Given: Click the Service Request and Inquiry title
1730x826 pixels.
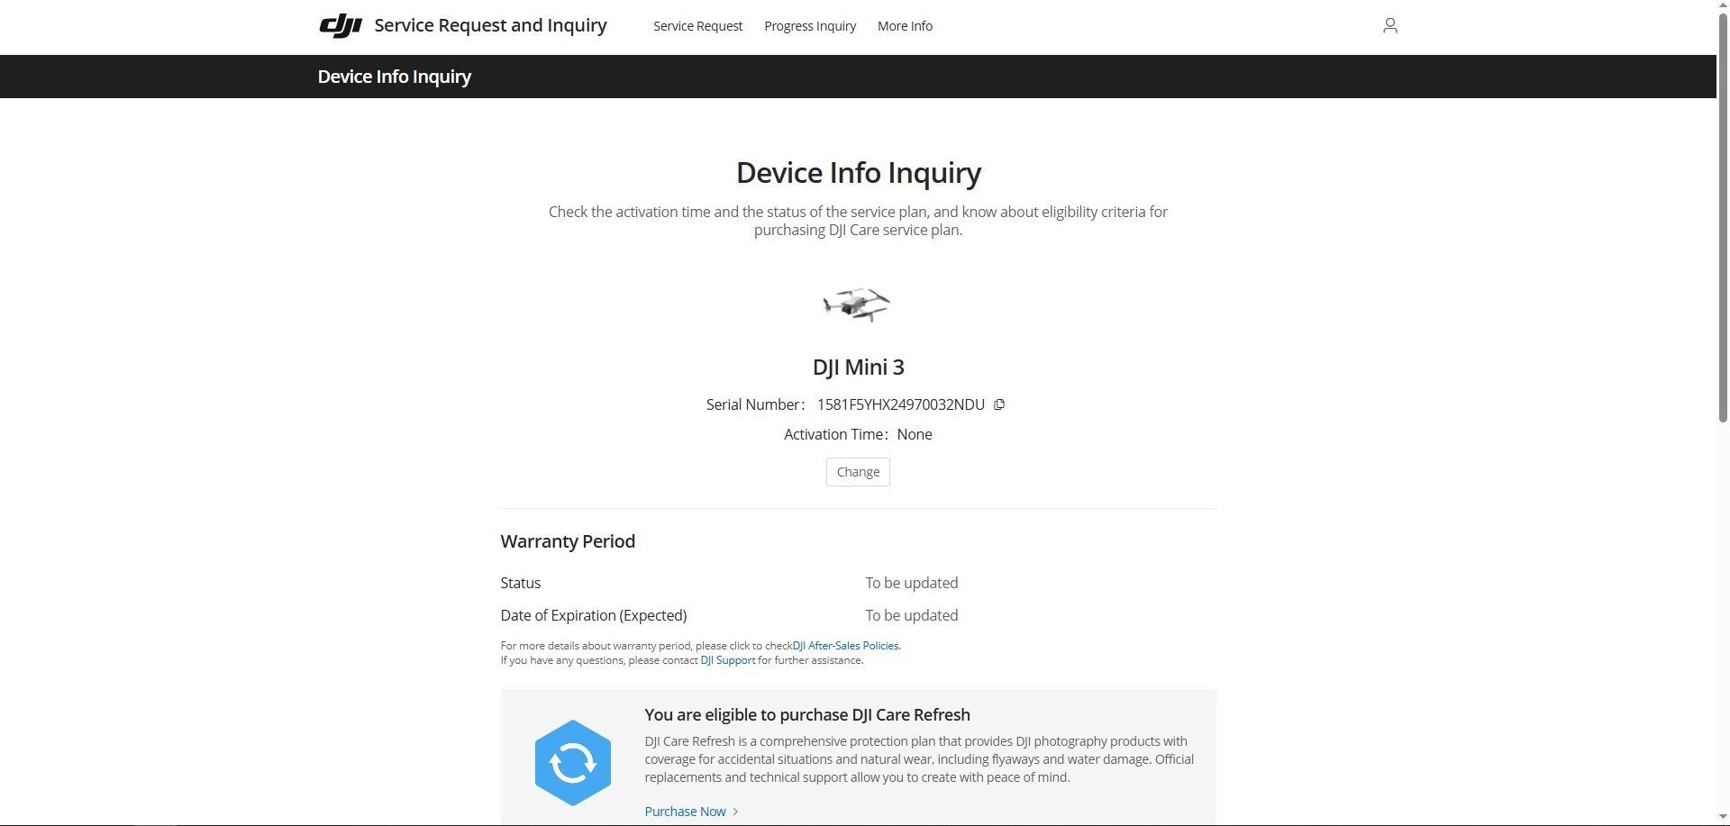Looking at the screenshot, I should coord(490,25).
